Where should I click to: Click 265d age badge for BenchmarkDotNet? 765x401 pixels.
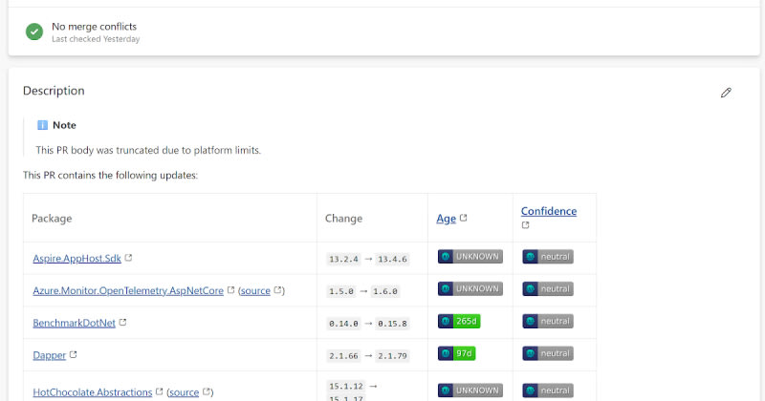coord(459,321)
